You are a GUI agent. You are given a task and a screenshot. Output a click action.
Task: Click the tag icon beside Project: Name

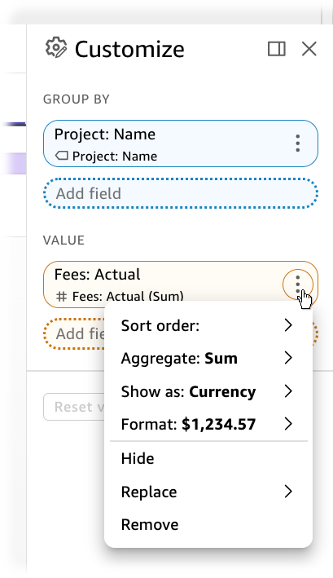pyautogui.click(x=61, y=156)
